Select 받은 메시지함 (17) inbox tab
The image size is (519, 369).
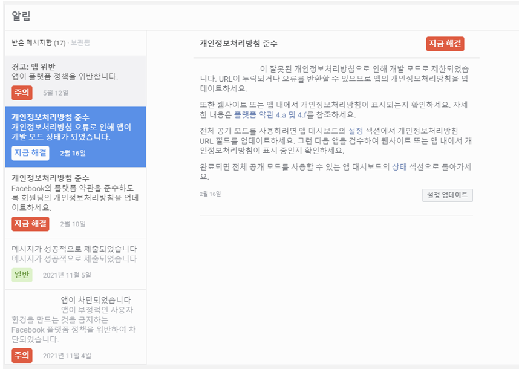(38, 43)
